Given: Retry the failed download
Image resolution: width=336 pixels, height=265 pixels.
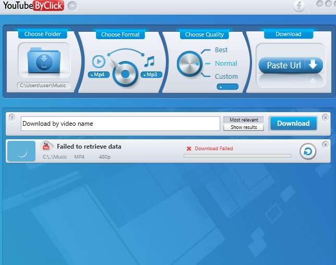Looking at the screenshot, I should coord(308,151).
